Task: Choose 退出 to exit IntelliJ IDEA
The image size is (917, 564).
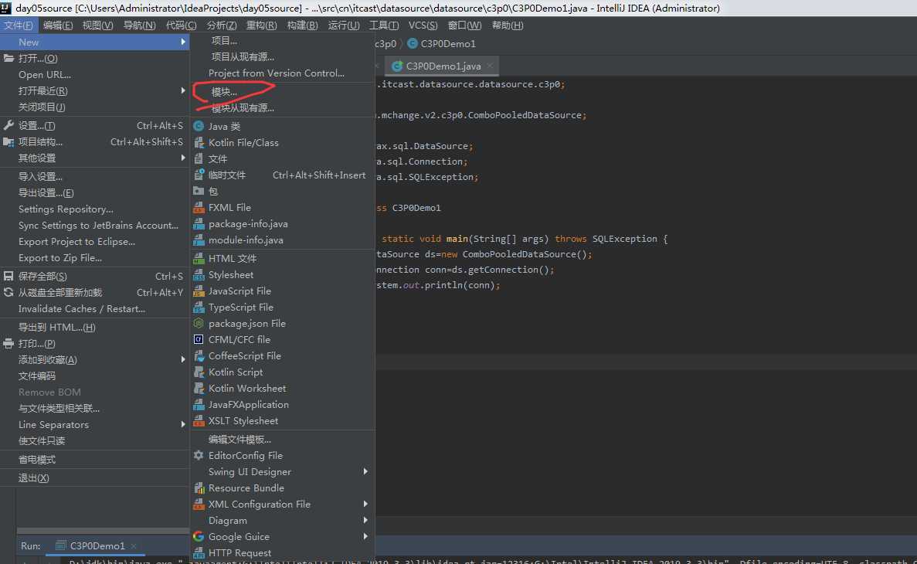Action: click(x=34, y=478)
